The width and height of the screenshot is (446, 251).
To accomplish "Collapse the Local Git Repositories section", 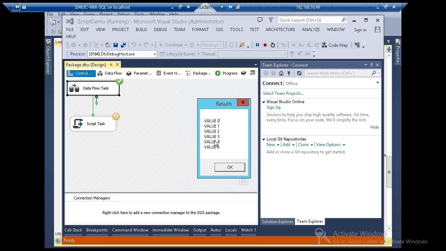I will 263,139.
